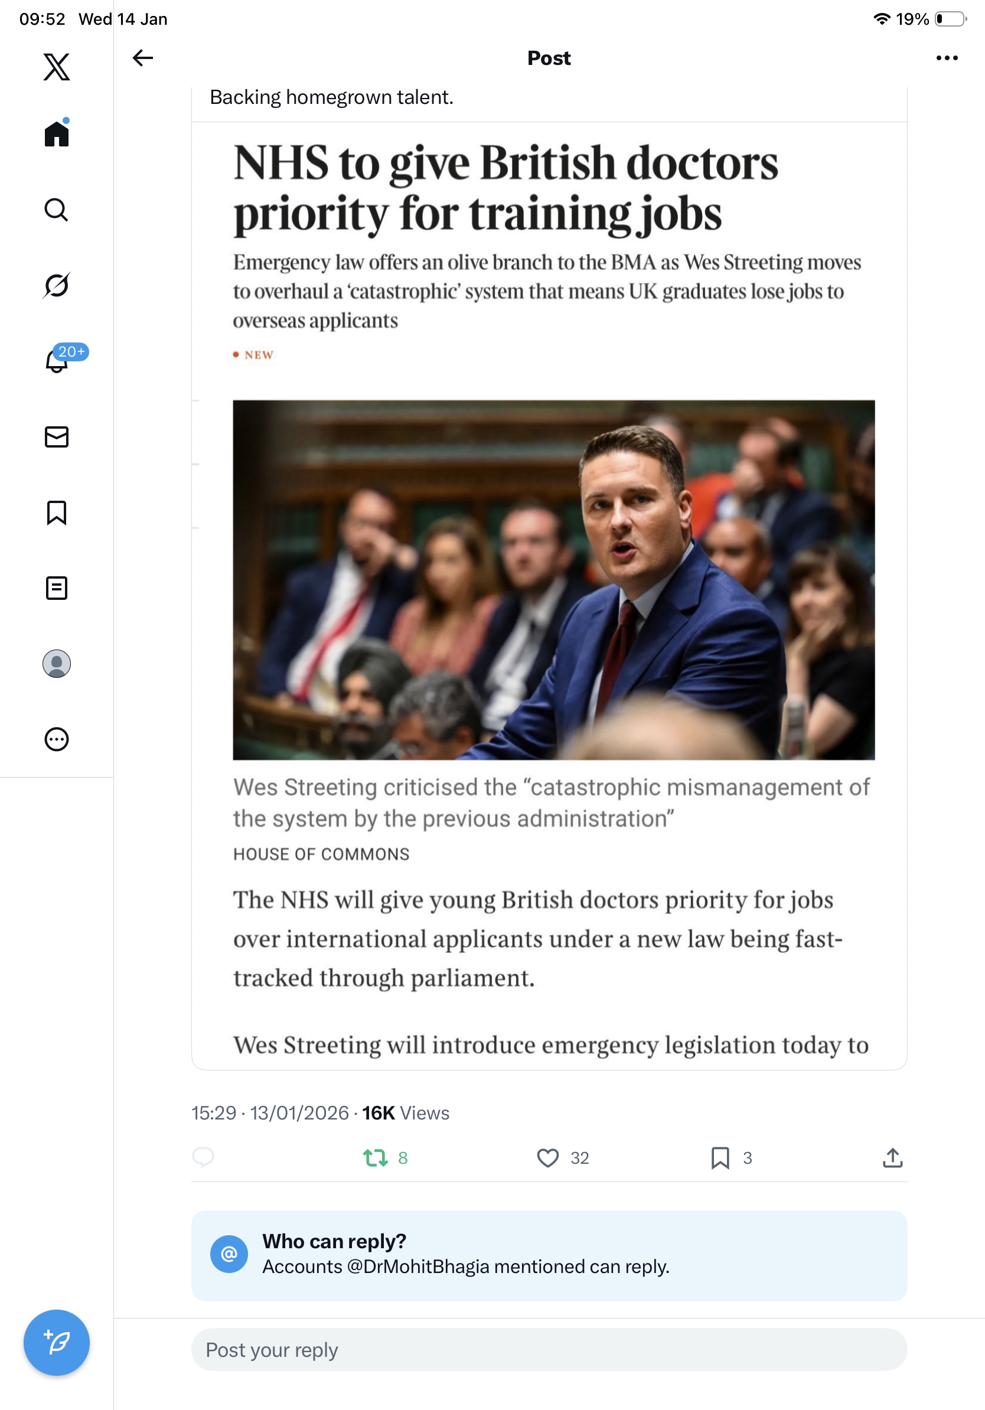The image size is (985, 1410).
Task: Open the NHS article image of Wes Streeting
Action: [x=554, y=580]
